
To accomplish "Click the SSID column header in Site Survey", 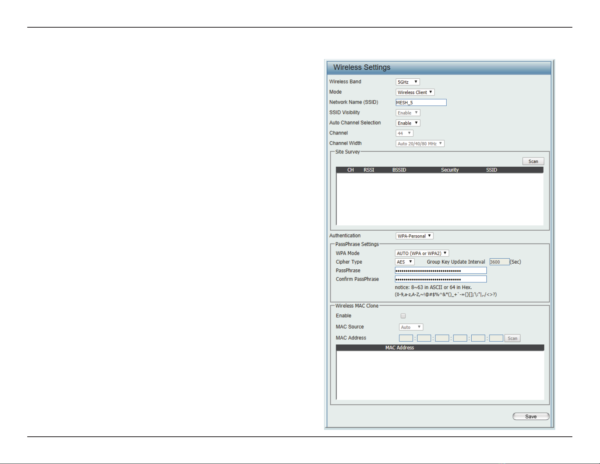I will pyautogui.click(x=491, y=170).
